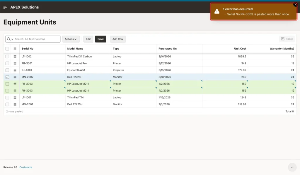This screenshot has width=300, height=175.
Task: Click the APEX Solutions app title
Action: click(25, 7)
